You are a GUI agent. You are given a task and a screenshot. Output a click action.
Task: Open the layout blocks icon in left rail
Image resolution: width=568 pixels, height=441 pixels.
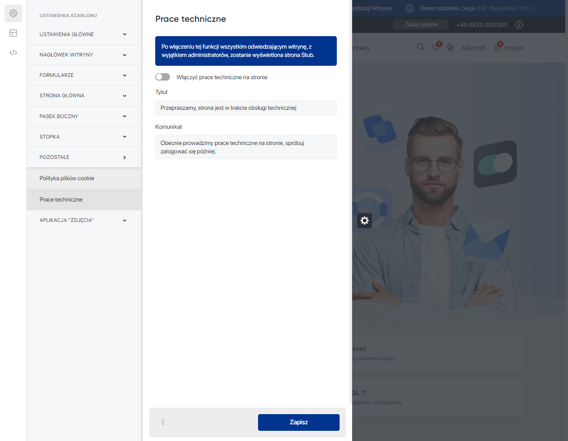[13, 33]
